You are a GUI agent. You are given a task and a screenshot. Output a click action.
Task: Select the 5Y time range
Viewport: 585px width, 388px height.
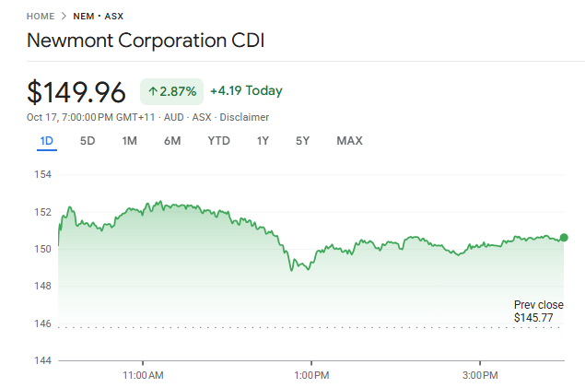(303, 141)
